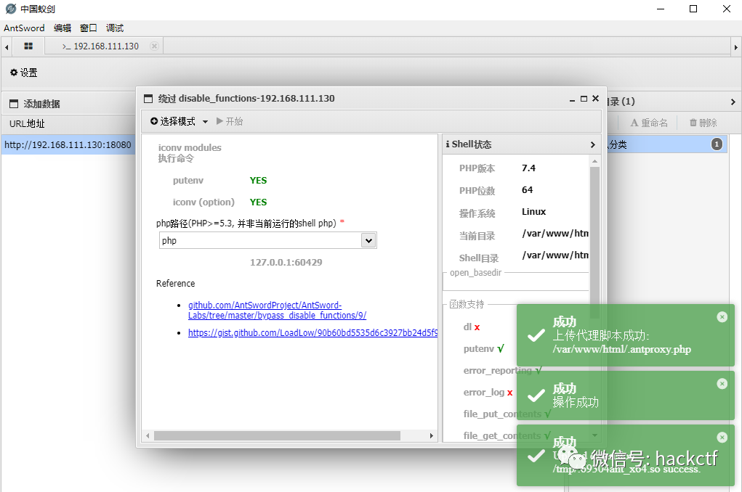Maximize the disable_functions bypass dialog
Viewport: 742px width, 492px height.
584,99
